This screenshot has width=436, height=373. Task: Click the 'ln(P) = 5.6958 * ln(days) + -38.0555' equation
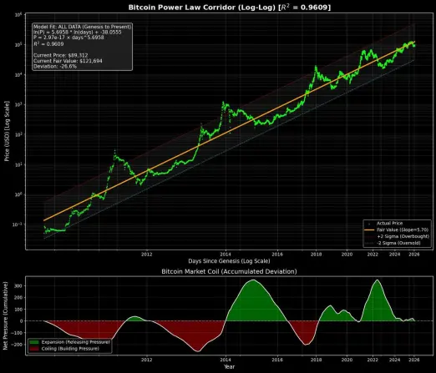pos(78,32)
